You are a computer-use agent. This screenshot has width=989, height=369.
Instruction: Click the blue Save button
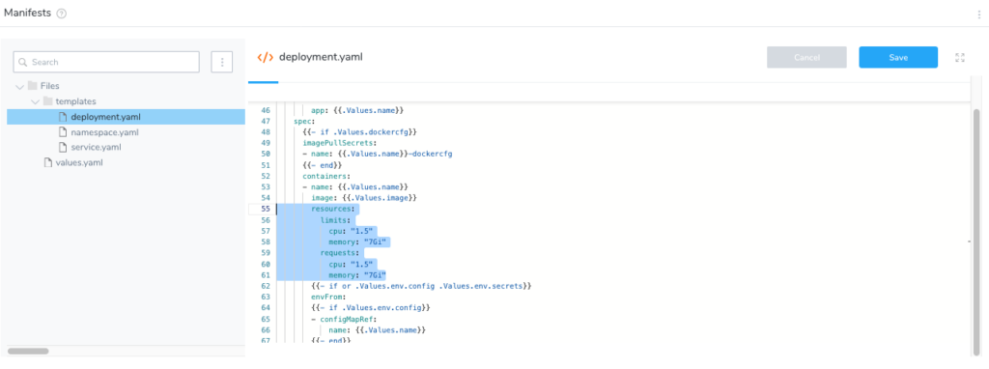(x=898, y=57)
